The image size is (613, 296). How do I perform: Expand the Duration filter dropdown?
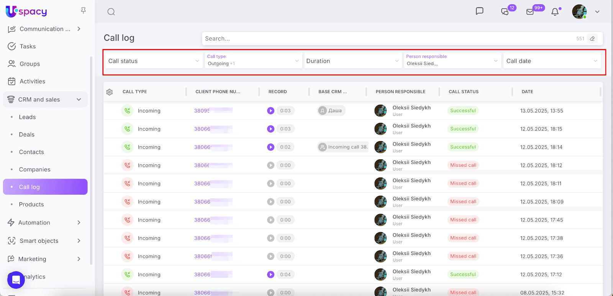(352, 61)
